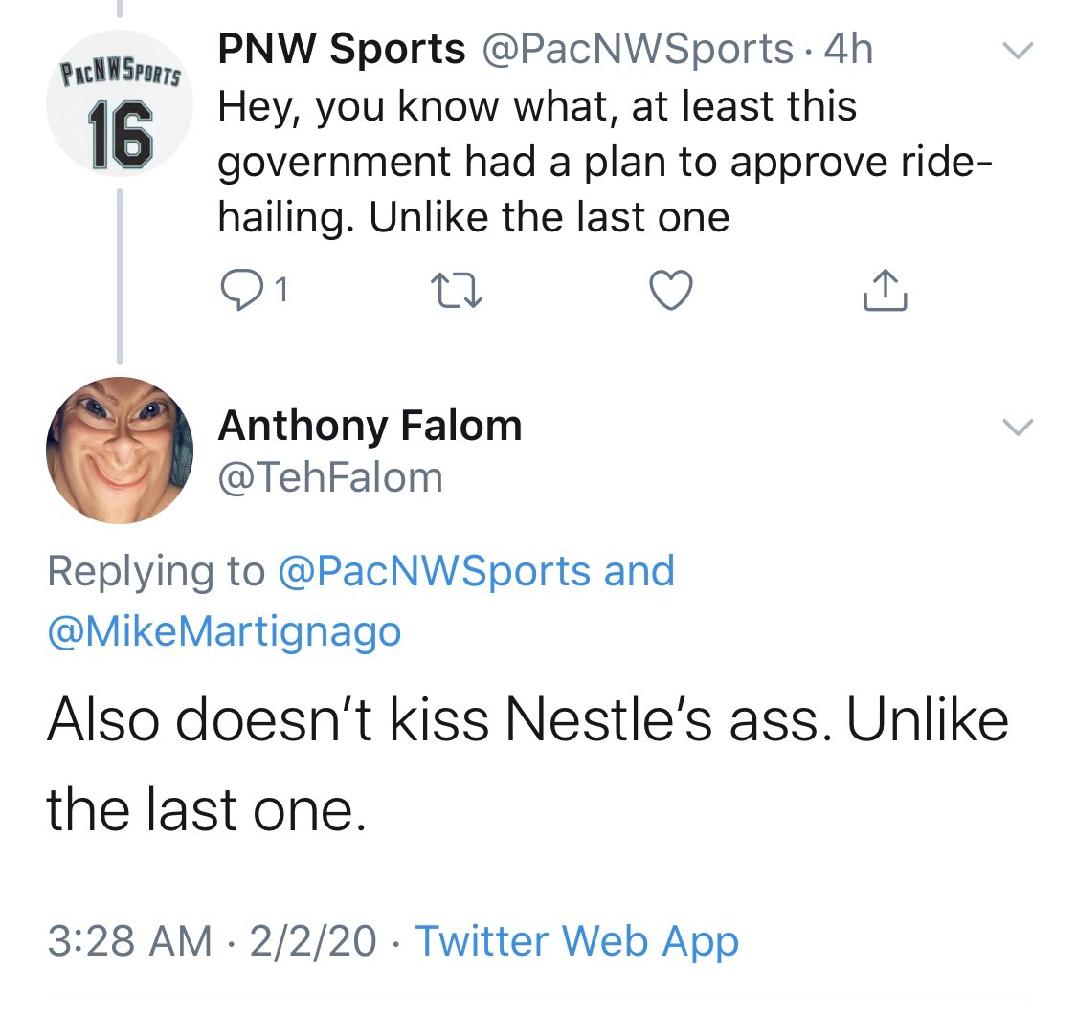Click the 4h timestamp on PNW Sports tweet
This screenshot has width=1077, height=1013.
(848, 50)
